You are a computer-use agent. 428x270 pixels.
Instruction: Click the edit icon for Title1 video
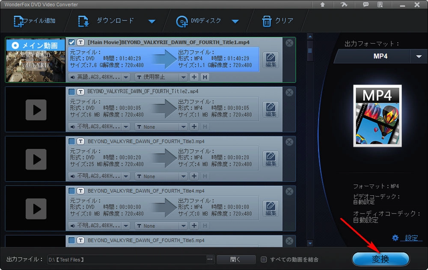click(x=270, y=60)
